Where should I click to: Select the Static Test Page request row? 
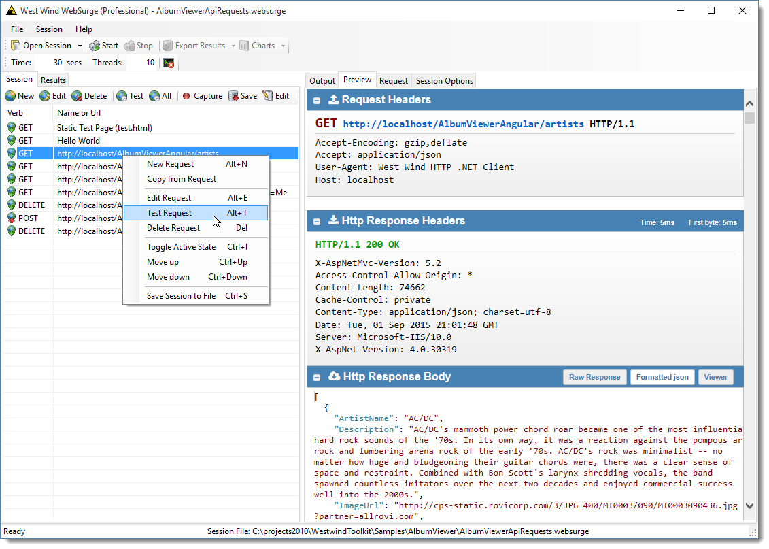click(151, 128)
